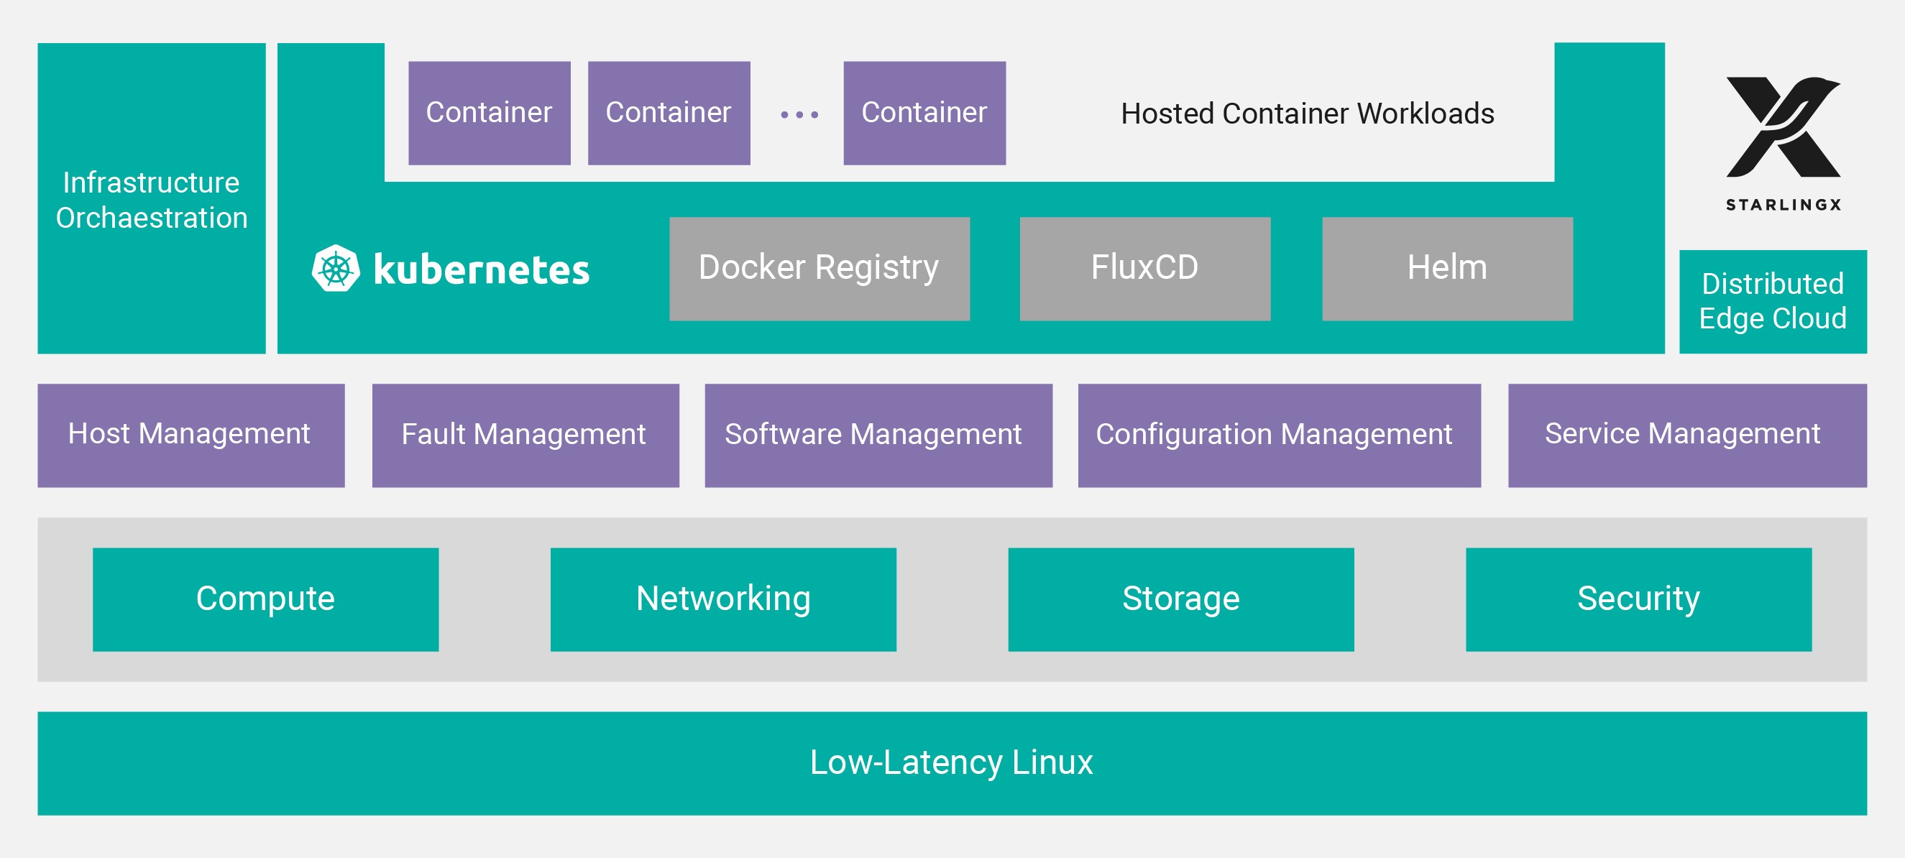The height and width of the screenshot is (858, 1905).
Task: Select the Software Management box
Action: click(x=878, y=435)
